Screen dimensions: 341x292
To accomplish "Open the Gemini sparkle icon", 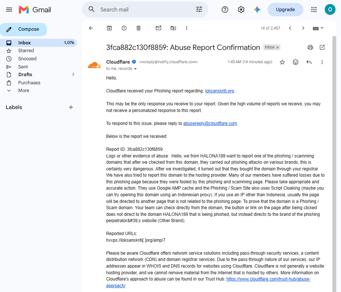I will (257, 10).
